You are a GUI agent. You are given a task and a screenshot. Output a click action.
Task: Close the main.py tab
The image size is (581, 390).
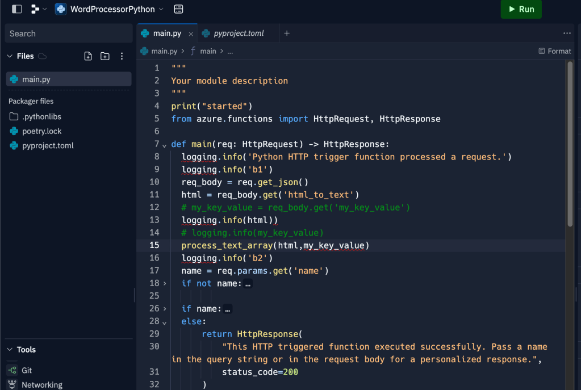point(191,33)
